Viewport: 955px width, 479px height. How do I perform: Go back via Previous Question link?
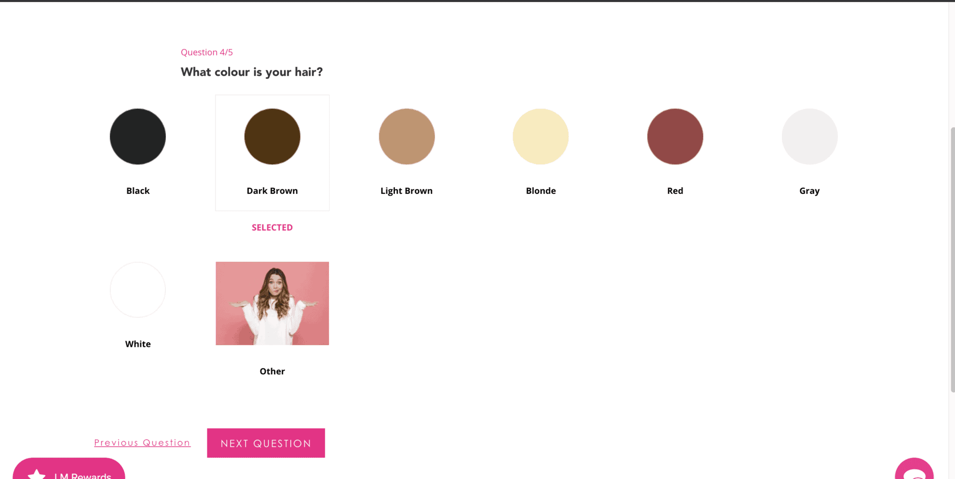[142, 443]
